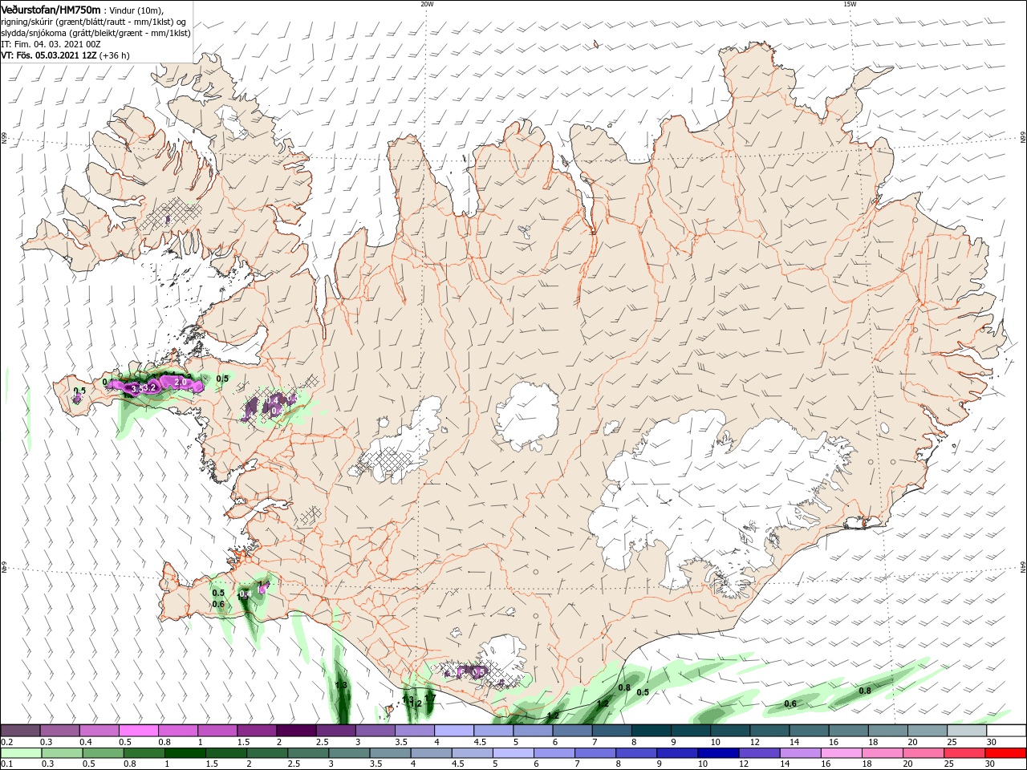Pick the dusky mauve 0.2 snow legend swatch
The width and height of the screenshot is (1027, 770).
(20, 731)
